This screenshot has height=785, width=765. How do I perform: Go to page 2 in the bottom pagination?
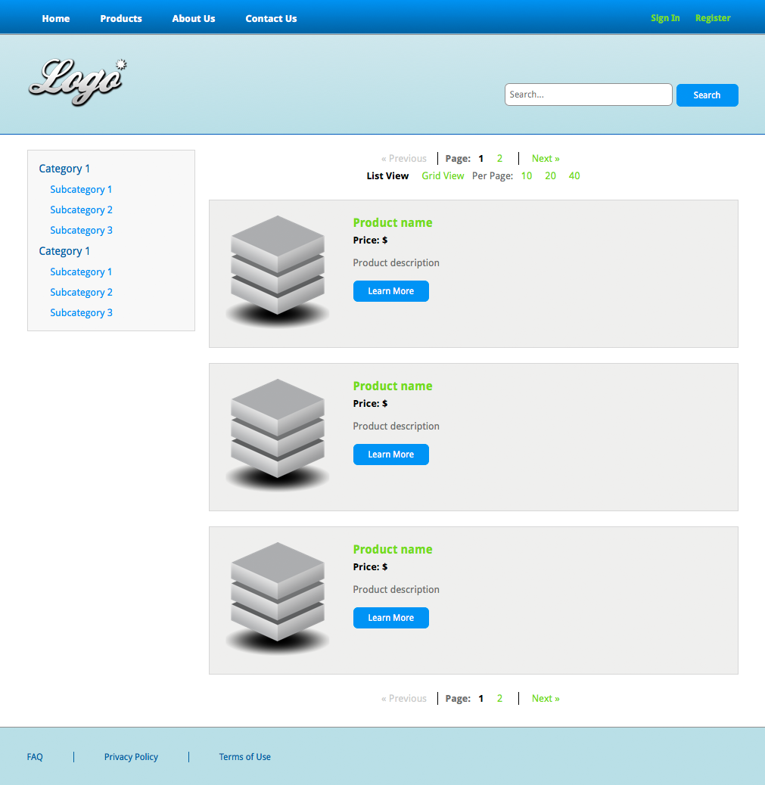coord(499,698)
